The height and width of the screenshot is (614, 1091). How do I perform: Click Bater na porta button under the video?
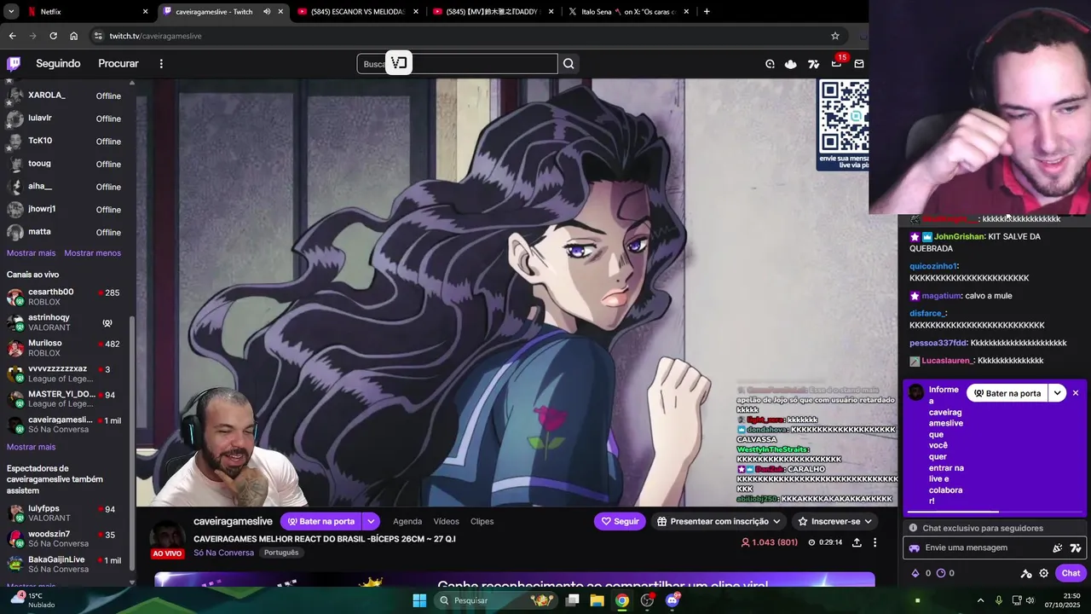pyautogui.click(x=321, y=521)
